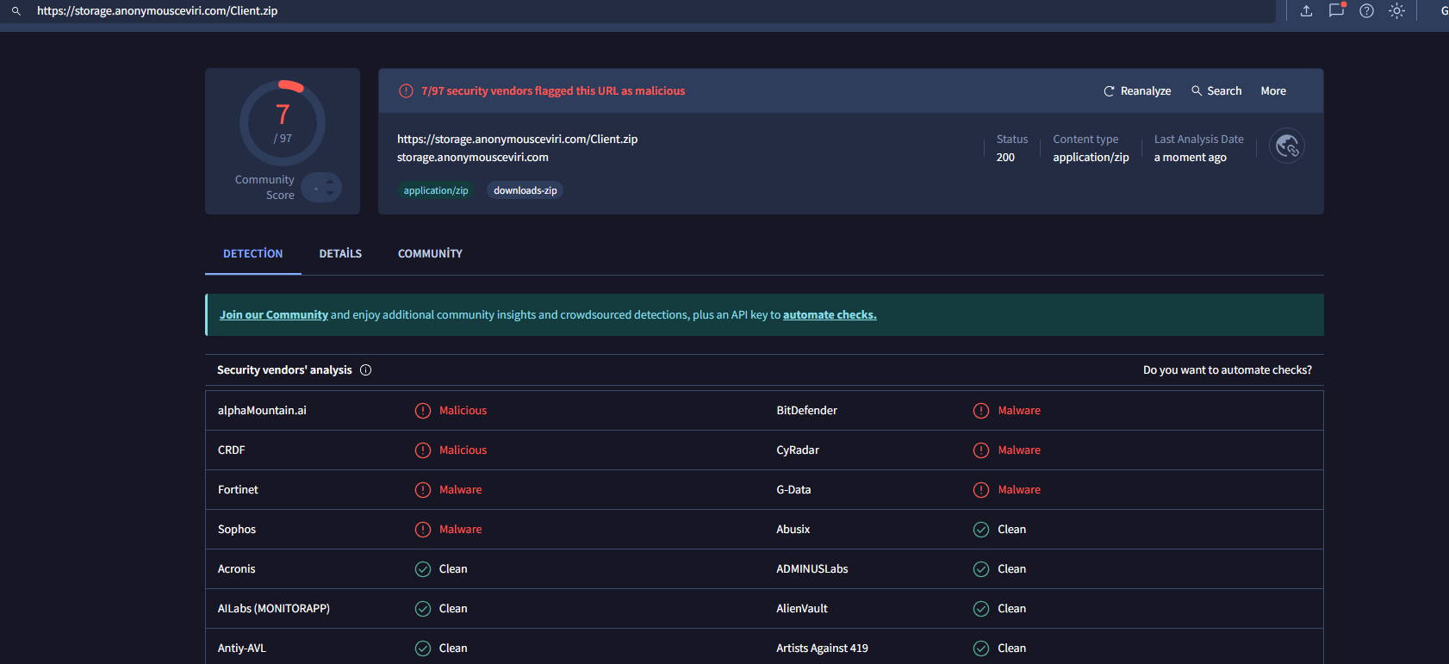The image size is (1449, 664).
Task: Vote up on the Community Score
Action: click(330, 181)
